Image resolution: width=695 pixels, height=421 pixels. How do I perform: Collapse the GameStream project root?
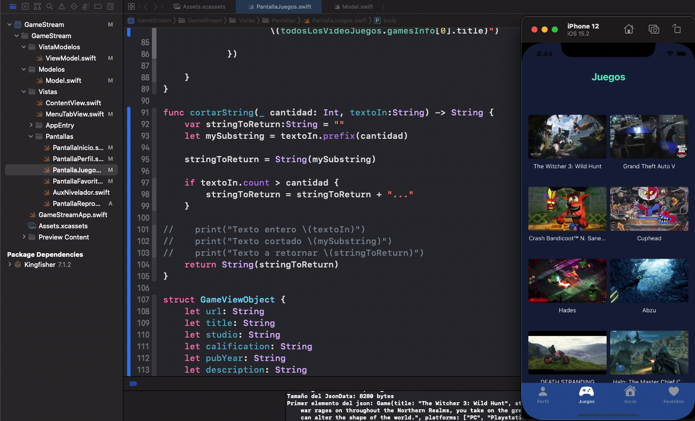click(x=10, y=24)
